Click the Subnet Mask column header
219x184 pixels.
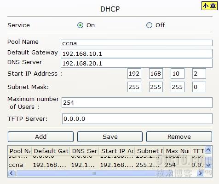150,151
